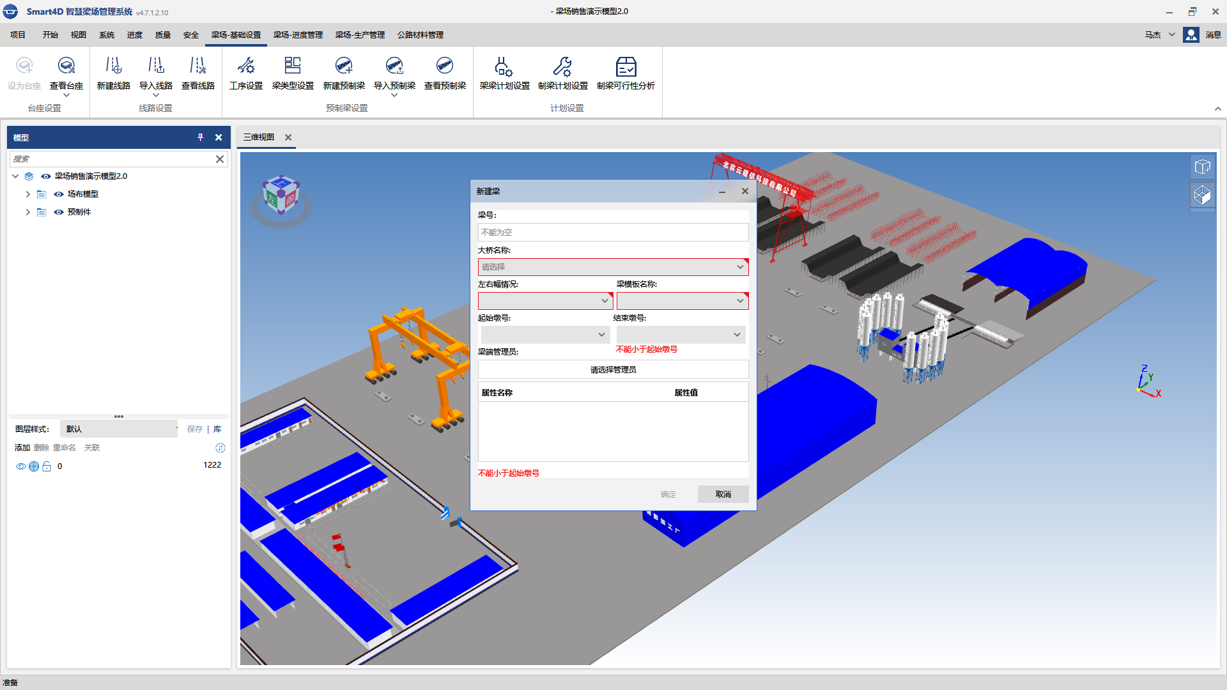Screen dimensions: 1227x690
Task: Pin the 模型 panel
Action: pos(201,137)
